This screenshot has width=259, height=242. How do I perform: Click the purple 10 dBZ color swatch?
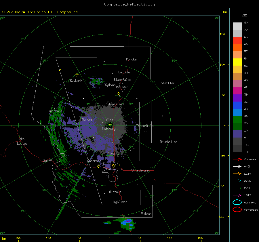coord(237,134)
